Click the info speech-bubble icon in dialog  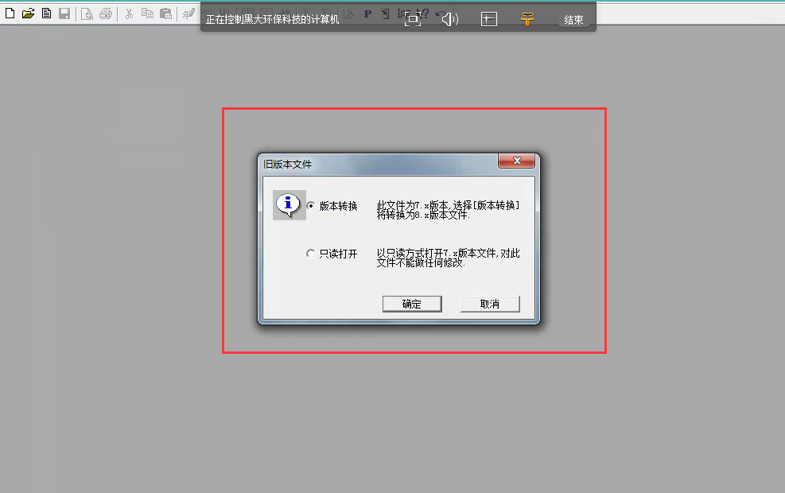289,205
